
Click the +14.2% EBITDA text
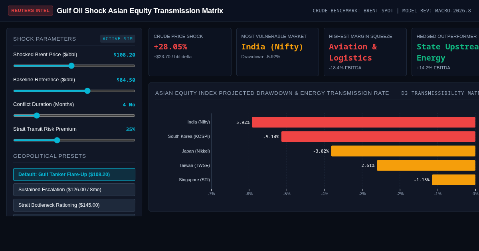[x=433, y=68]
